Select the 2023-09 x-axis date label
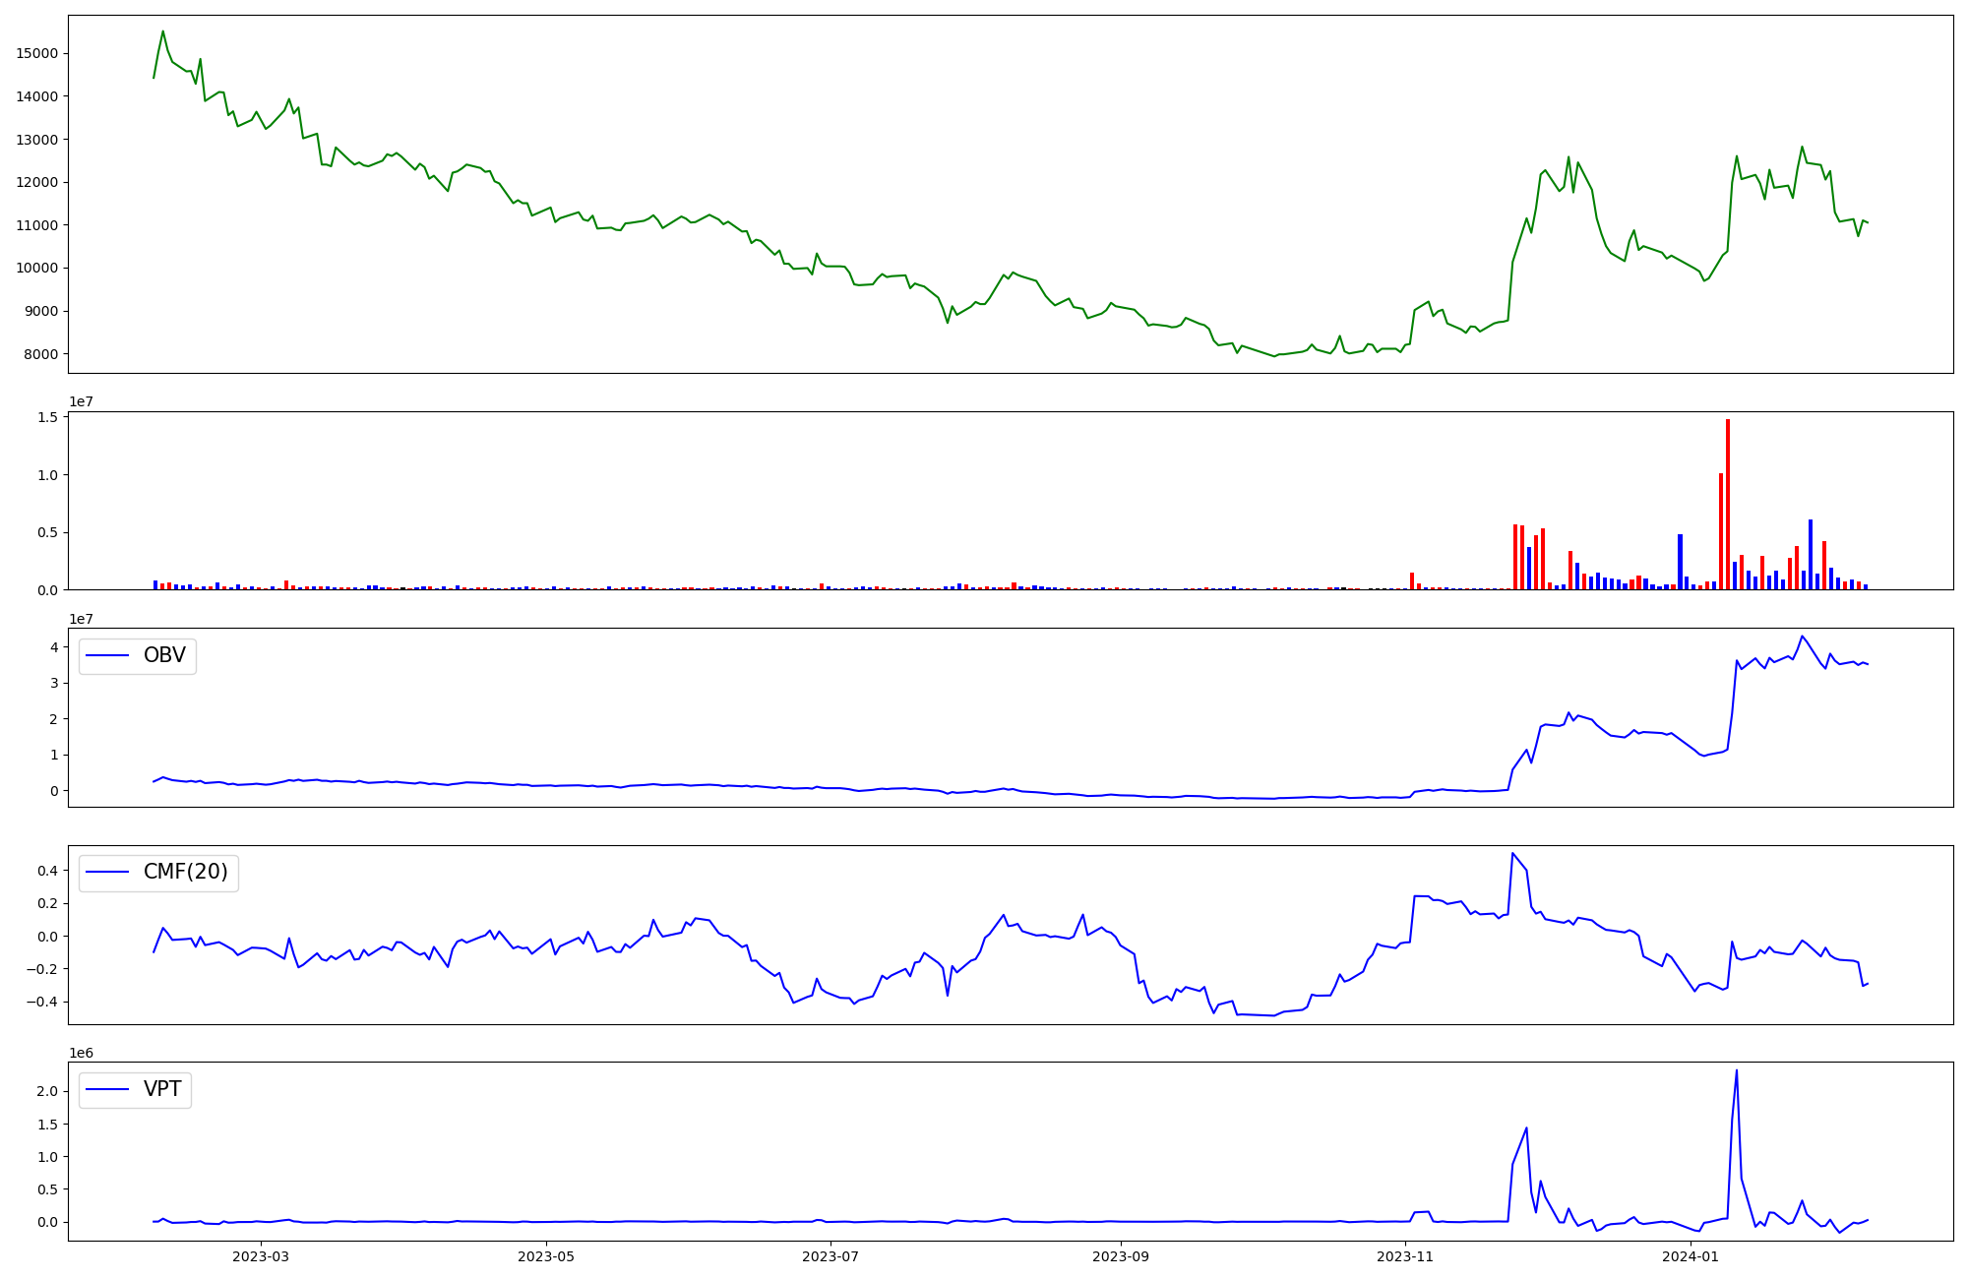 click(1122, 1256)
